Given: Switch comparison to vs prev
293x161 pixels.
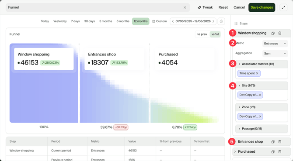Looking at the screenshot, I should [x=202, y=34].
